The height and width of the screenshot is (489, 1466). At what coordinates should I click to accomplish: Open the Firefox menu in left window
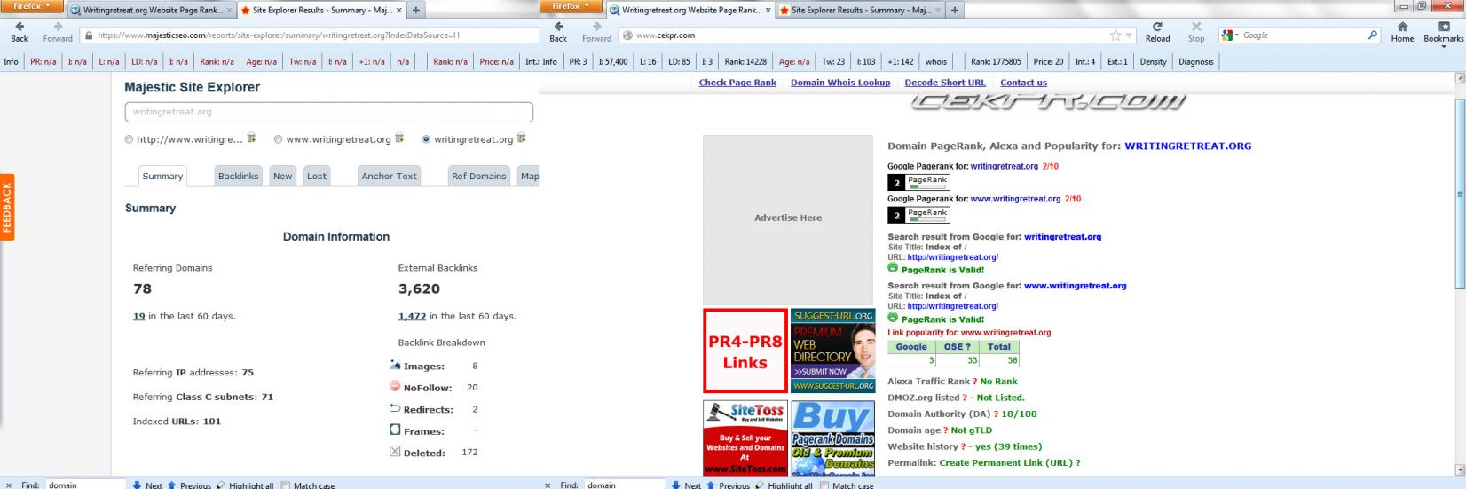pos(32,6)
